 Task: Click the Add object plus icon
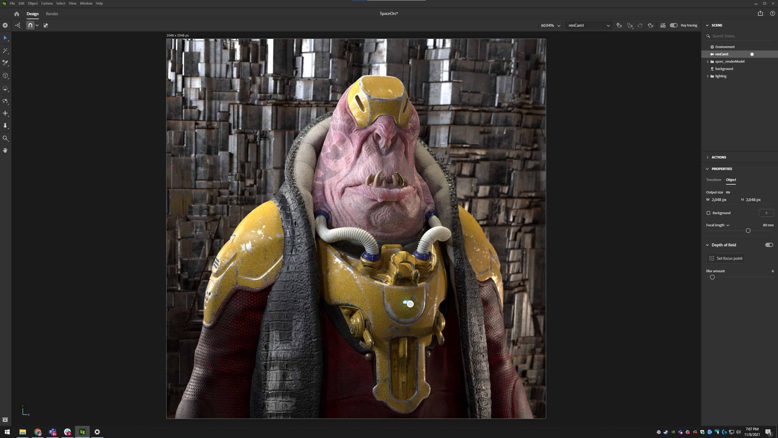[5, 25]
